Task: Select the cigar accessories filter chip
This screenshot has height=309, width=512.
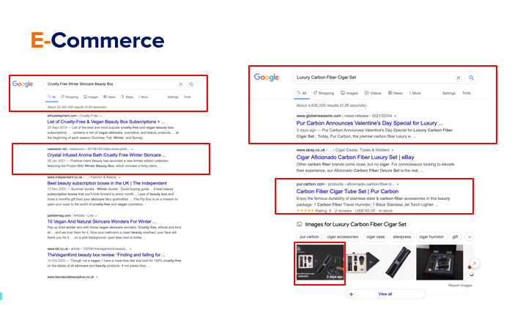Action: (x=343, y=237)
